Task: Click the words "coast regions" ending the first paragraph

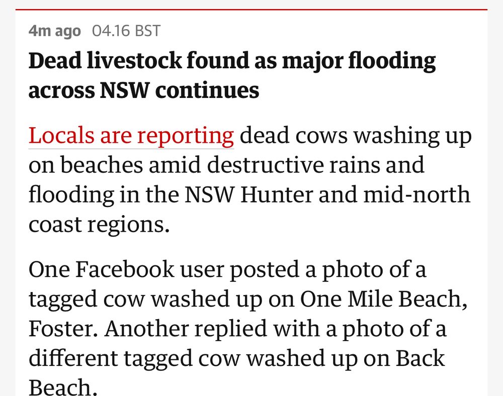Action: (x=99, y=225)
